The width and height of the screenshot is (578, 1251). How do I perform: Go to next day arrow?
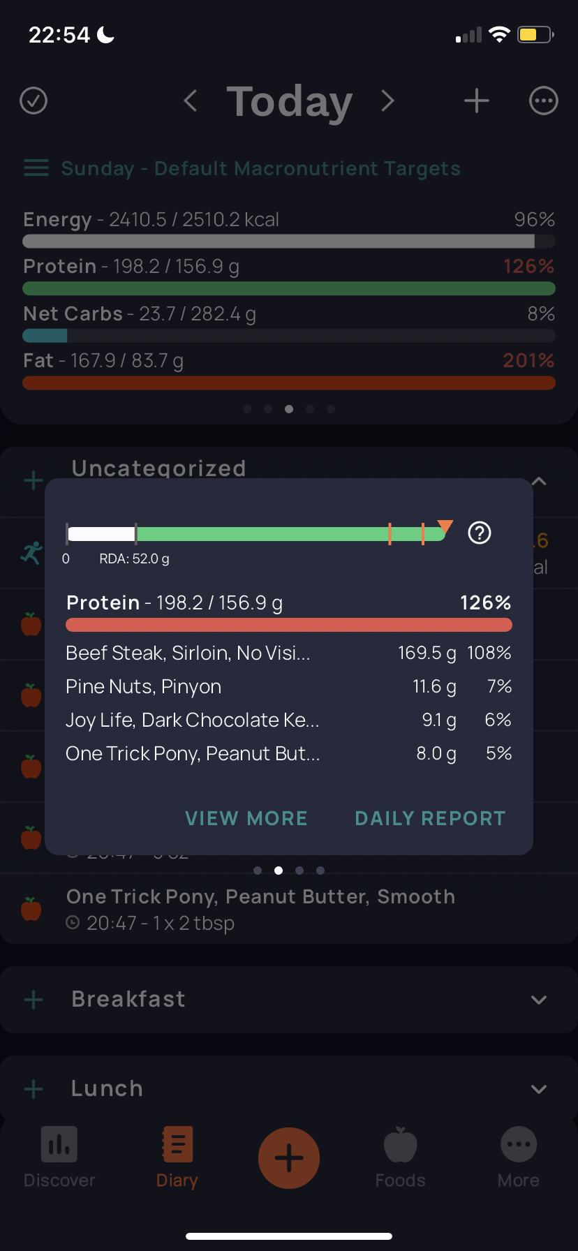click(x=388, y=101)
